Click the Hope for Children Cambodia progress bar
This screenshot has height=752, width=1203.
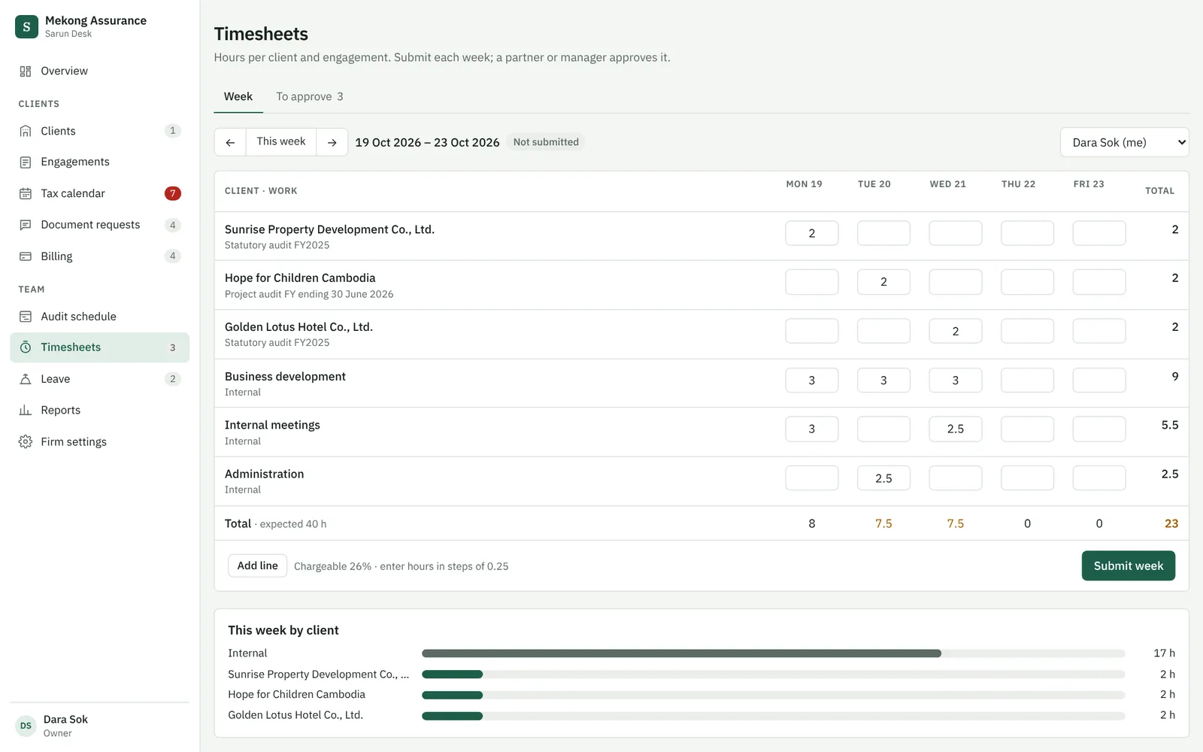coord(773,695)
